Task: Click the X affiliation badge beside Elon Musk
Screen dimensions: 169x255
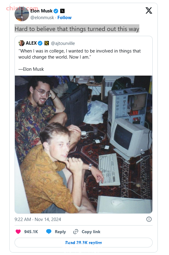Action: point(62,11)
